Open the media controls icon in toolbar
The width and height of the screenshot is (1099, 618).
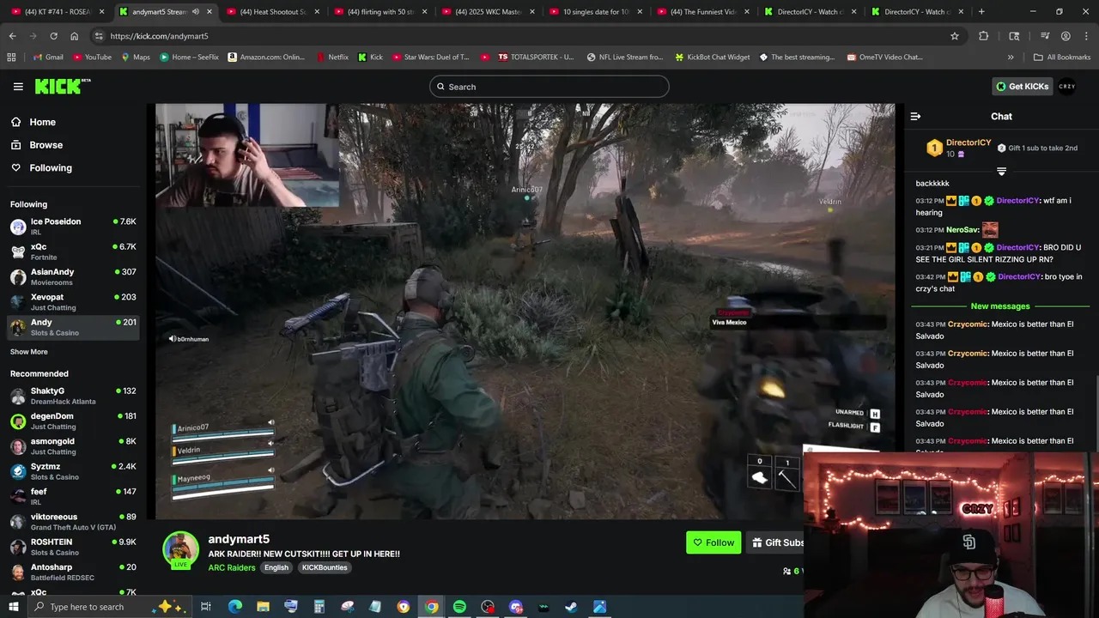coord(1045,36)
